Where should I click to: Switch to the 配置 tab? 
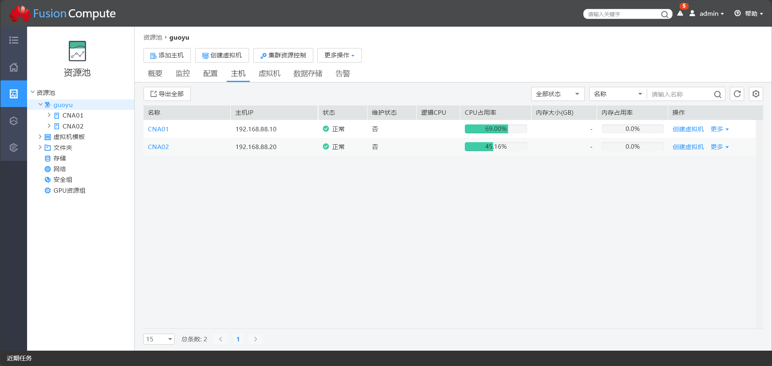click(x=211, y=74)
